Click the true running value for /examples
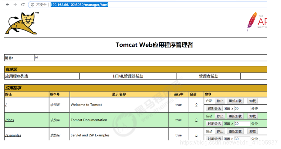Screen dimensions: 281x149 click(178, 135)
